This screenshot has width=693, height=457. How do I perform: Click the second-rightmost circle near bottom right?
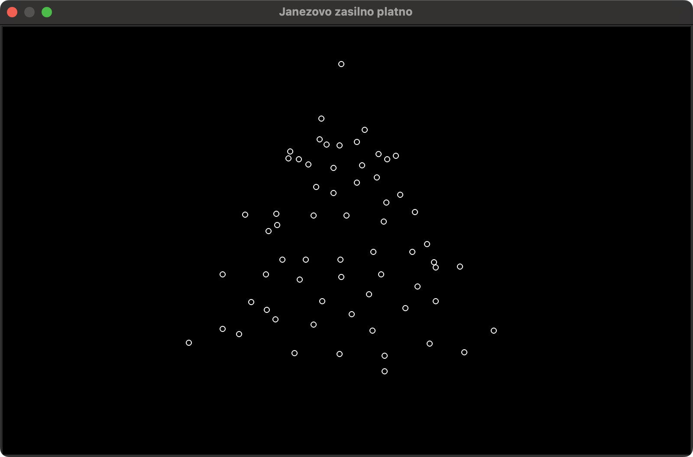pos(464,352)
